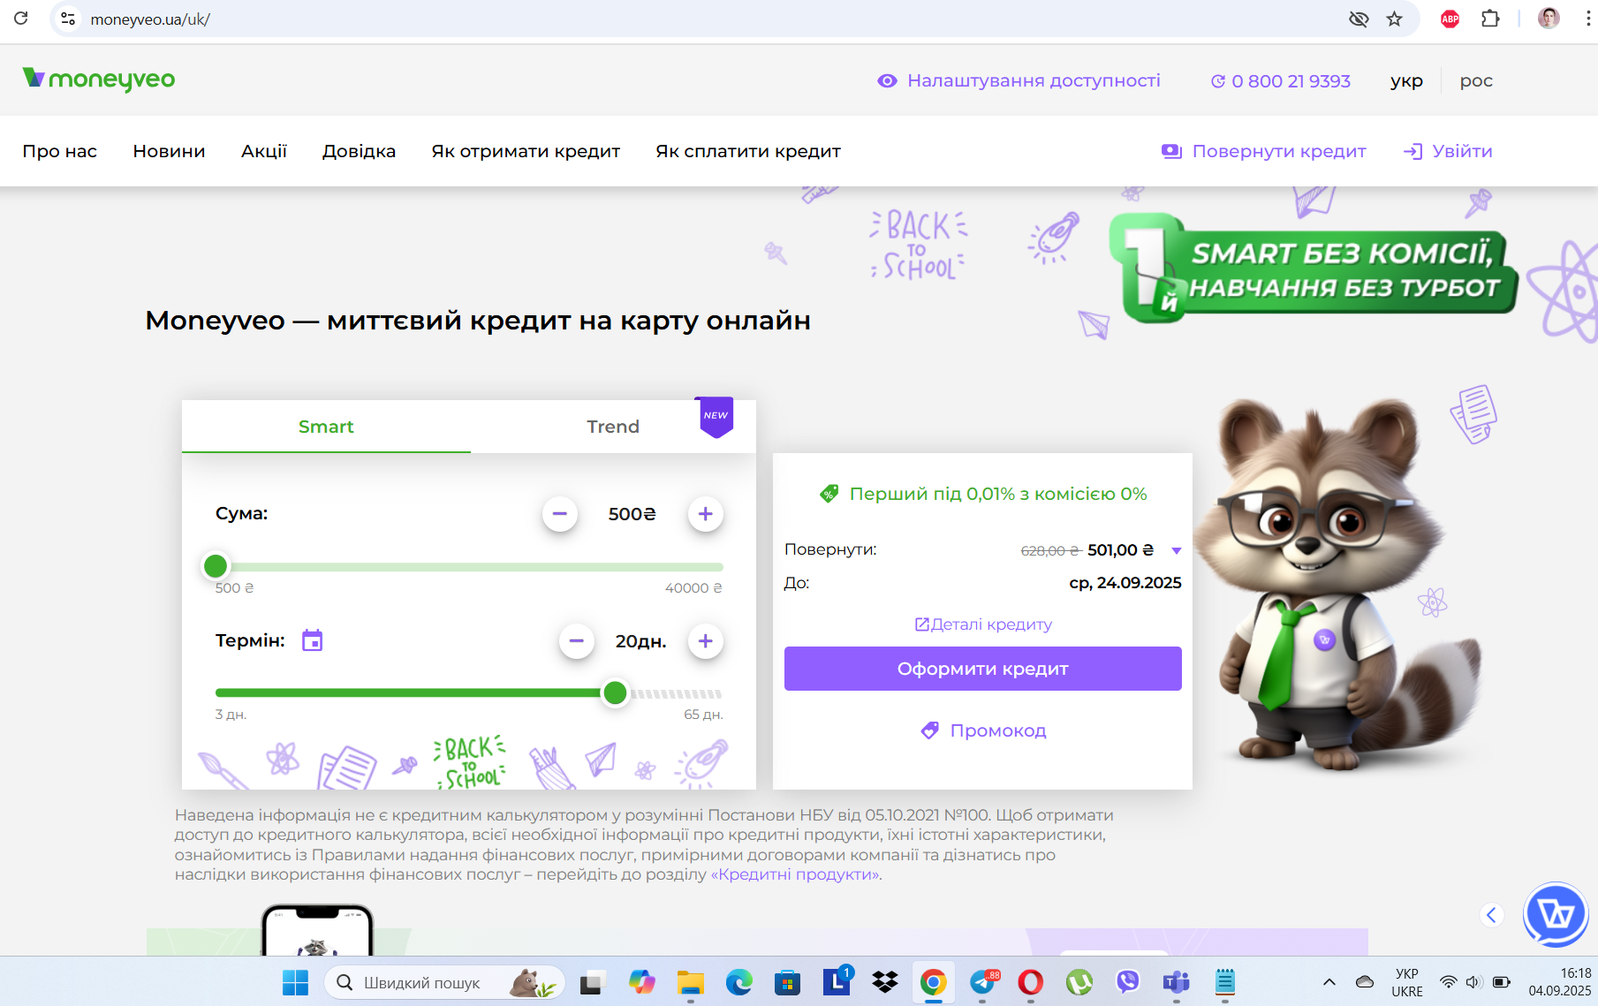
Task: Open Як сплатити кредит page
Action: click(x=748, y=151)
